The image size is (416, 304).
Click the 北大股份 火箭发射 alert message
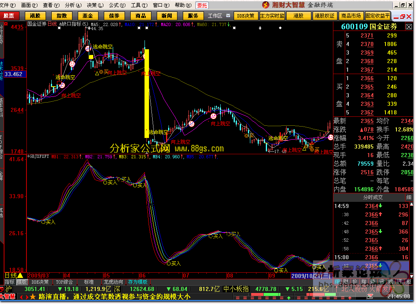368,289
